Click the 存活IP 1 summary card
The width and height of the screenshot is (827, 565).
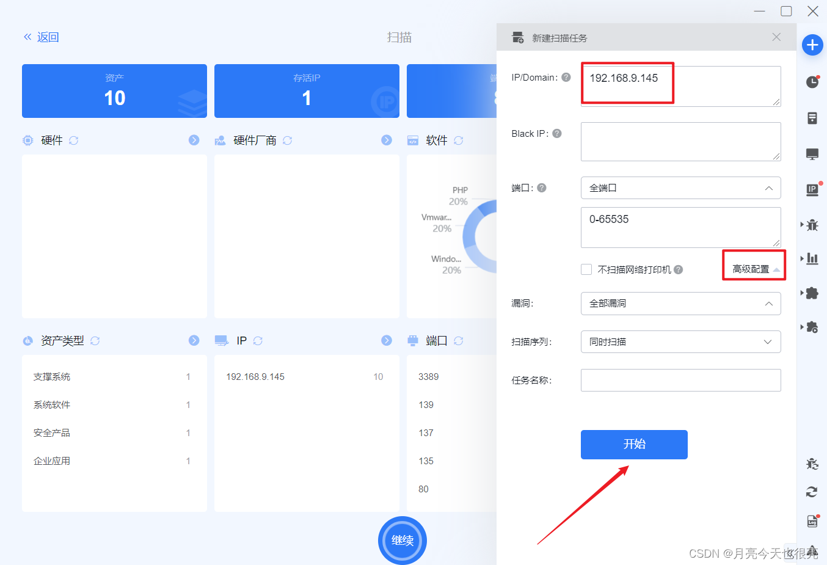tap(307, 91)
